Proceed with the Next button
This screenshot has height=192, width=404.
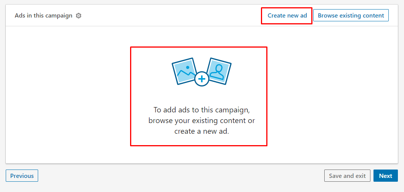tap(385, 176)
